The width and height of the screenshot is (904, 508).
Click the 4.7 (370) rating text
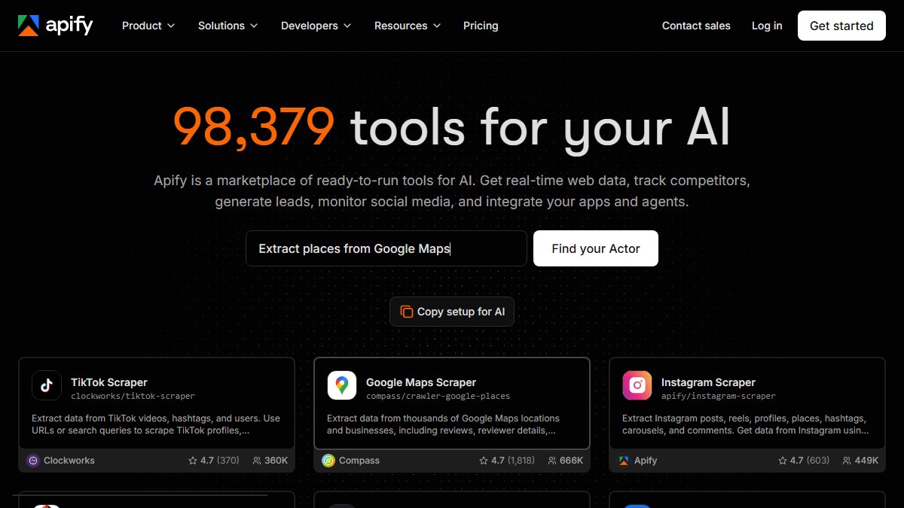[219, 461]
